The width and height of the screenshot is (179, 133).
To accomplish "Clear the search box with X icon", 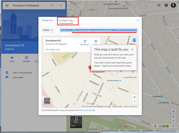I will coord(61,6).
